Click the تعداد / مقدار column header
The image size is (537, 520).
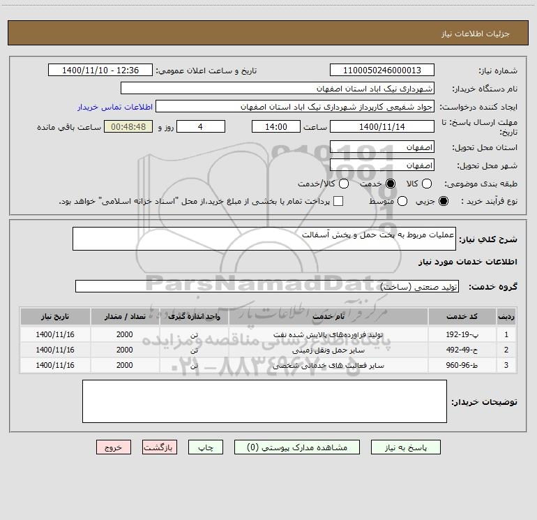pyautogui.click(x=125, y=317)
